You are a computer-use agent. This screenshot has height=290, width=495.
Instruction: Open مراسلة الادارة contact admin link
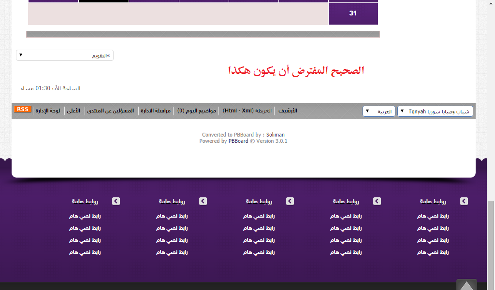click(x=156, y=110)
